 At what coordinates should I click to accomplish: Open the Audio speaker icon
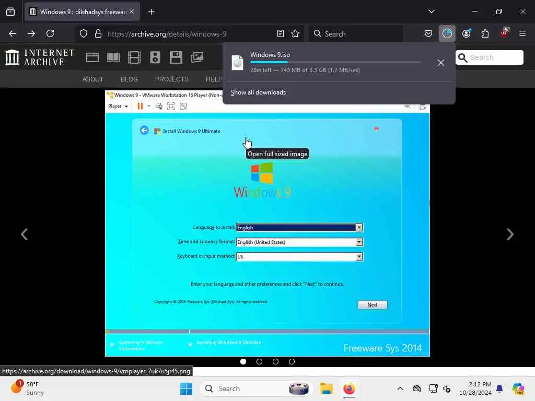[x=155, y=57]
